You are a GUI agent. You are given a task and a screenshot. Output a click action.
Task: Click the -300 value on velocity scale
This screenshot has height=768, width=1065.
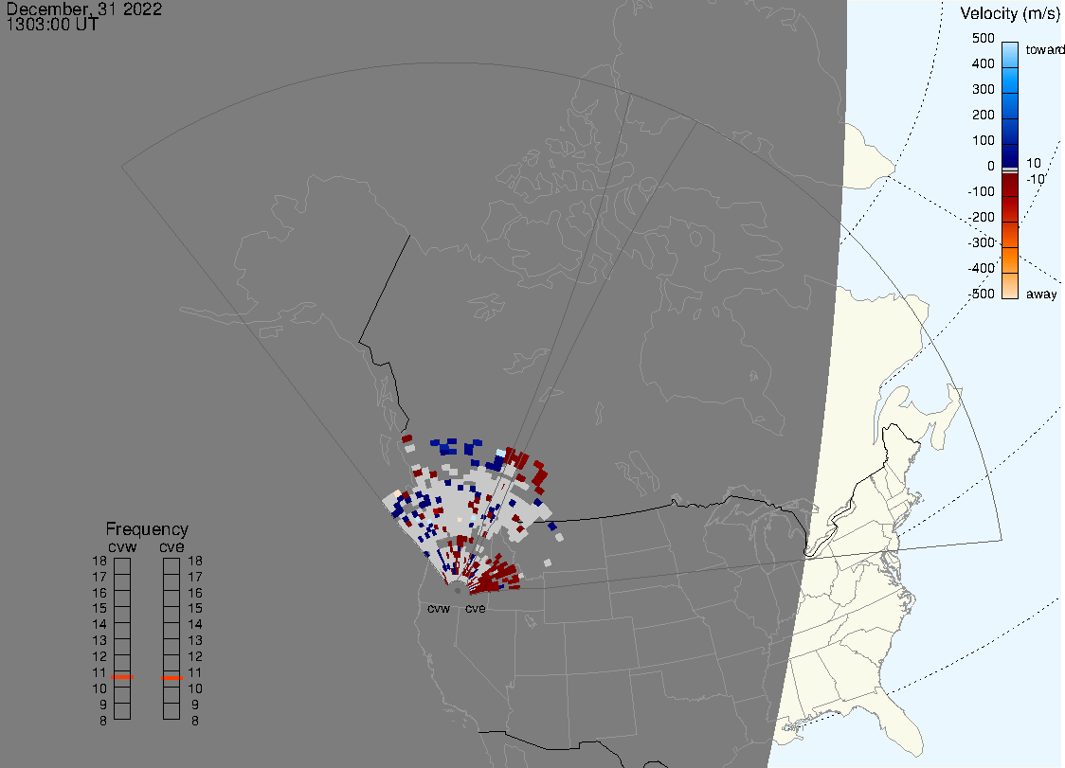(981, 242)
